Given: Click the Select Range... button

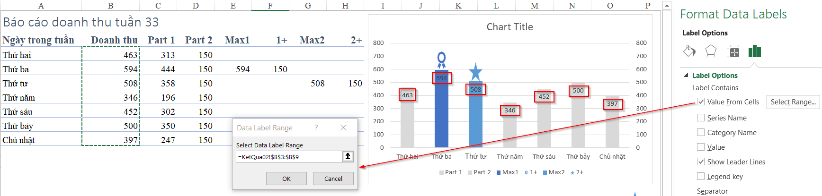Looking at the screenshot, I should (x=793, y=102).
